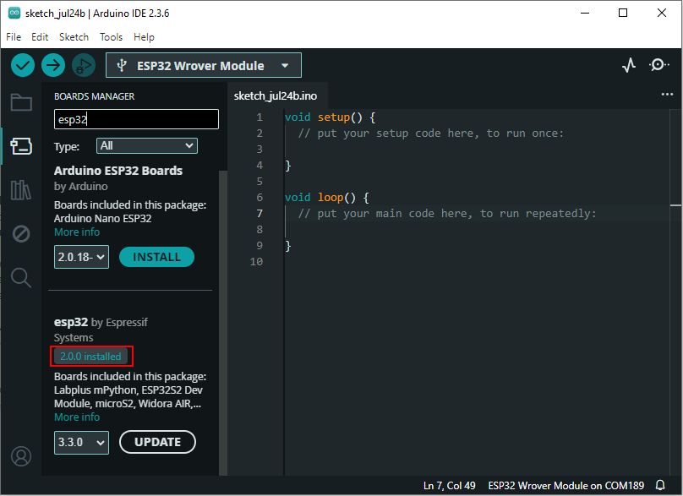Open the Type filter dropdown set to All
This screenshot has width=683, height=496.
pos(147,146)
